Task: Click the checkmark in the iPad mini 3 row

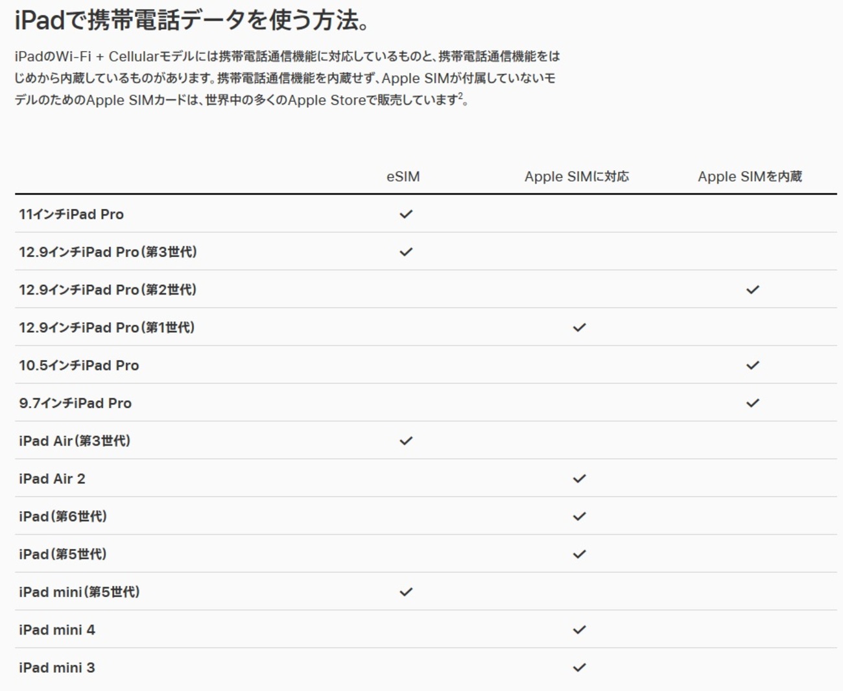Action: 579,668
